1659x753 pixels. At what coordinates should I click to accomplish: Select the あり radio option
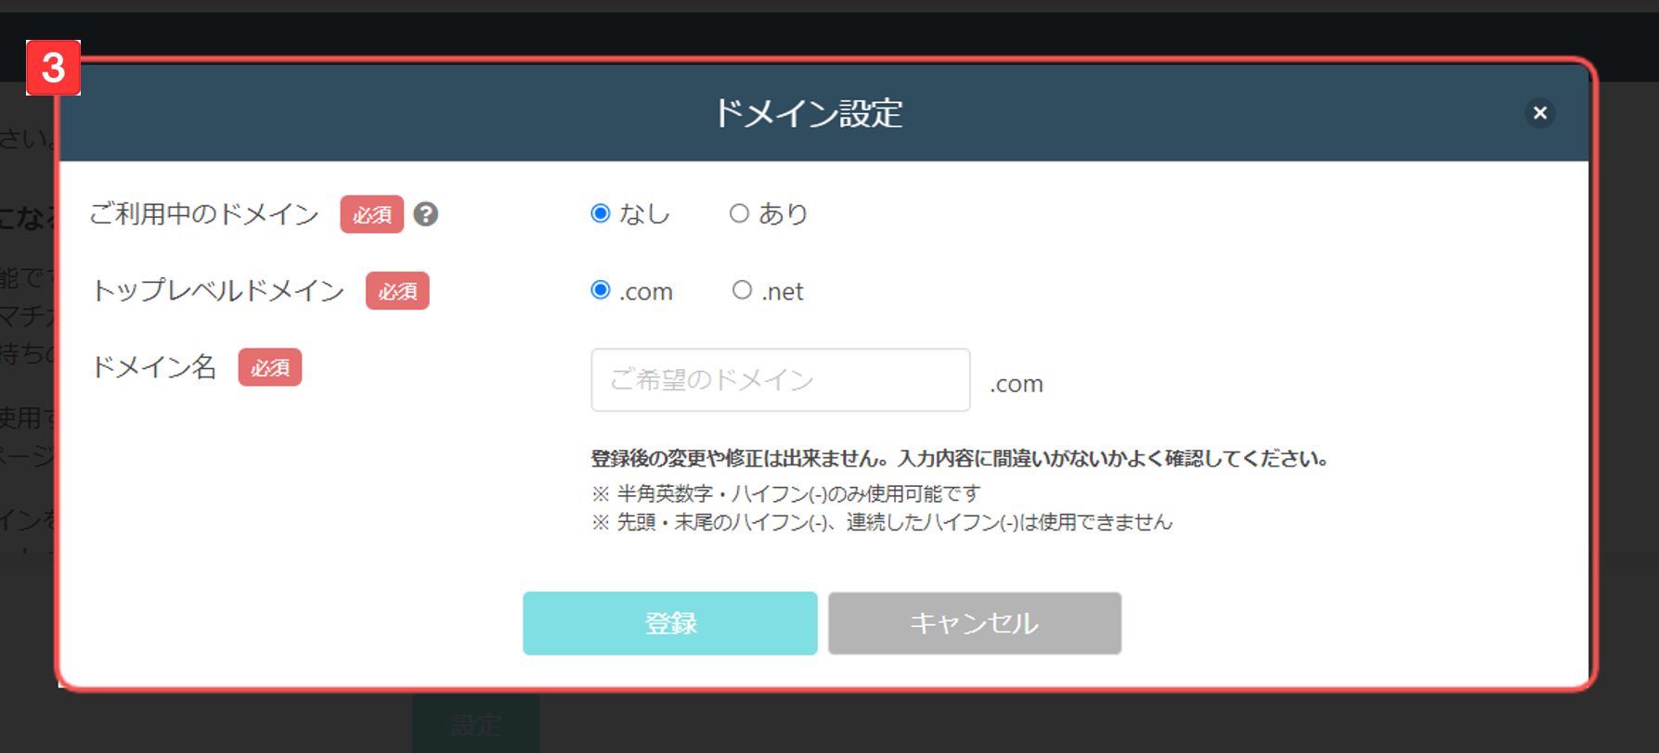(739, 213)
